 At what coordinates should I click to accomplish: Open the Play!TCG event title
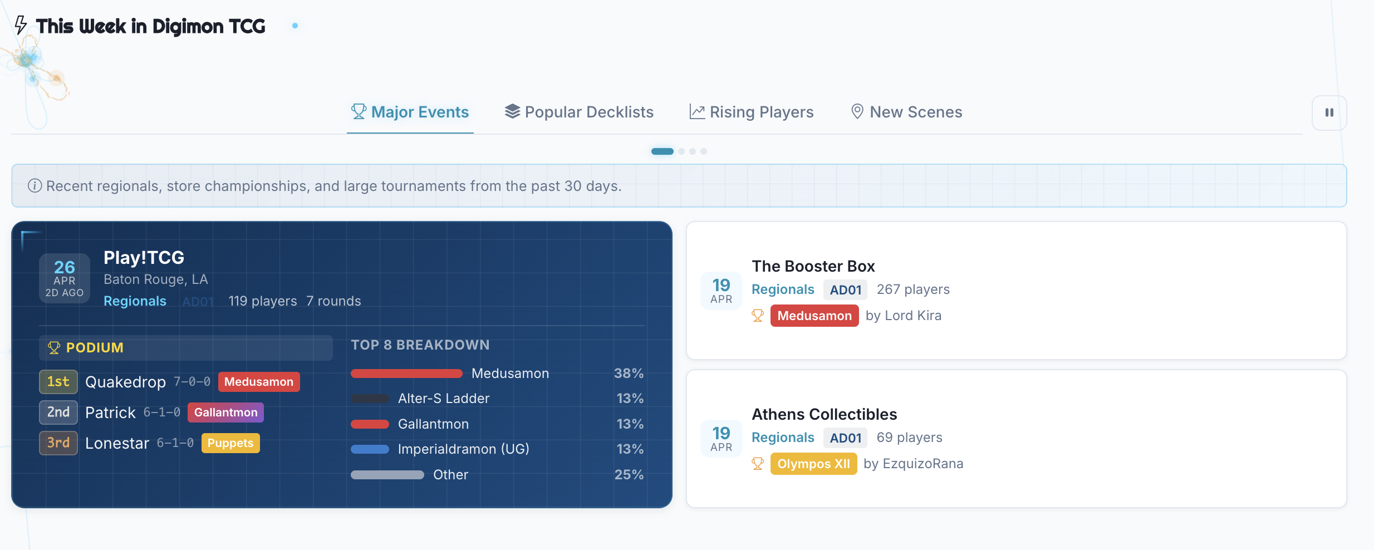144,258
